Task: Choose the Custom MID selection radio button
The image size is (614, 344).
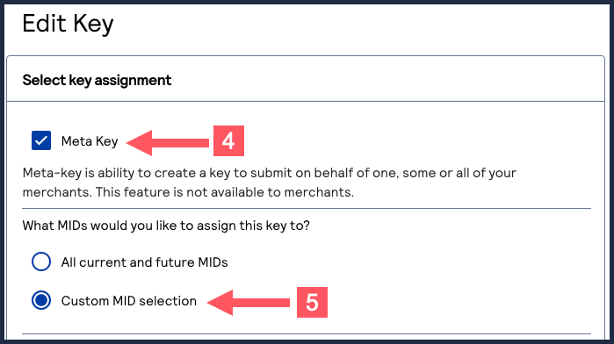Action: point(41,300)
